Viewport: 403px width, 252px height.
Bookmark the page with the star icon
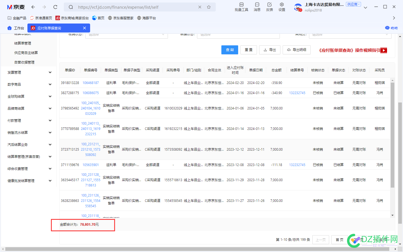[209, 7]
